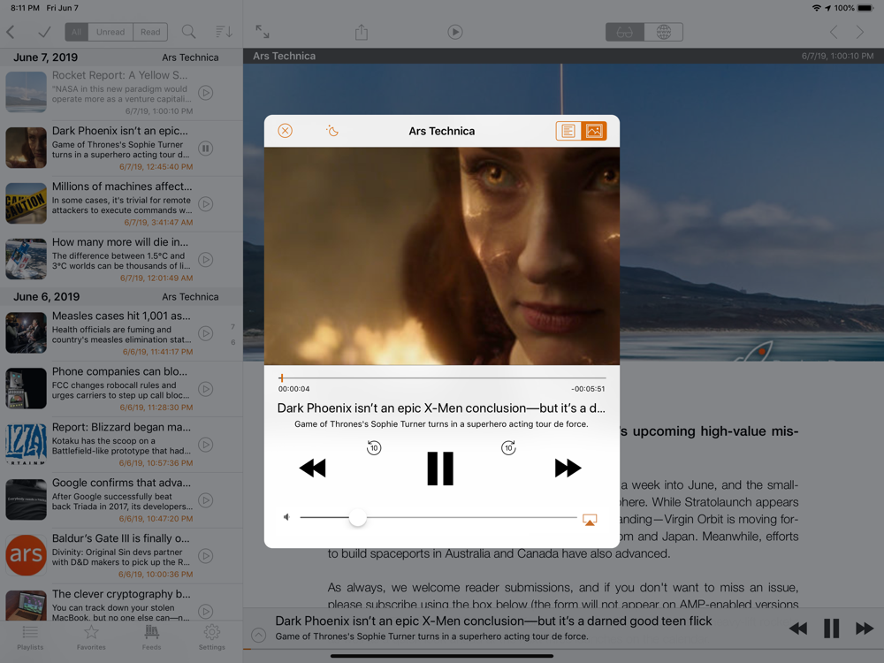Open Phone companies can blo... headline
Screen dimensions: 884x663
119,371
